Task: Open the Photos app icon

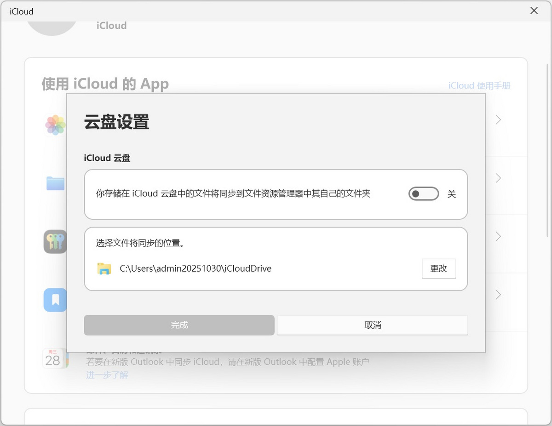Action: click(55, 125)
